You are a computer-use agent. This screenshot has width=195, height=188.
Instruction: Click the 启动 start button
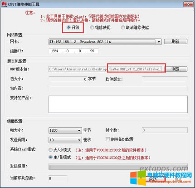pos(153,179)
